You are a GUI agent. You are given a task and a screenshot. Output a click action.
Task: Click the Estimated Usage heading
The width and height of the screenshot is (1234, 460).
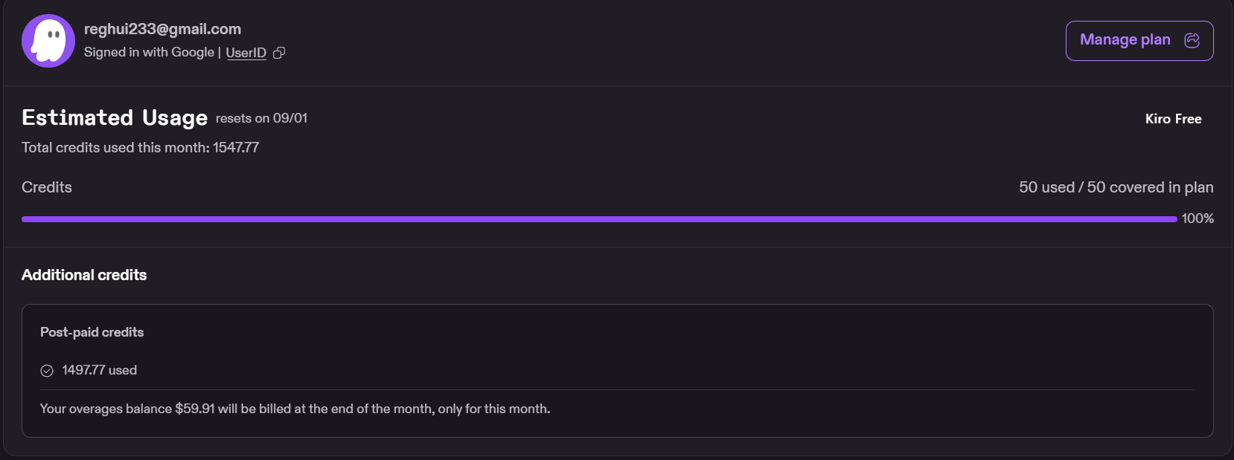pyautogui.click(x=115, y=117)
